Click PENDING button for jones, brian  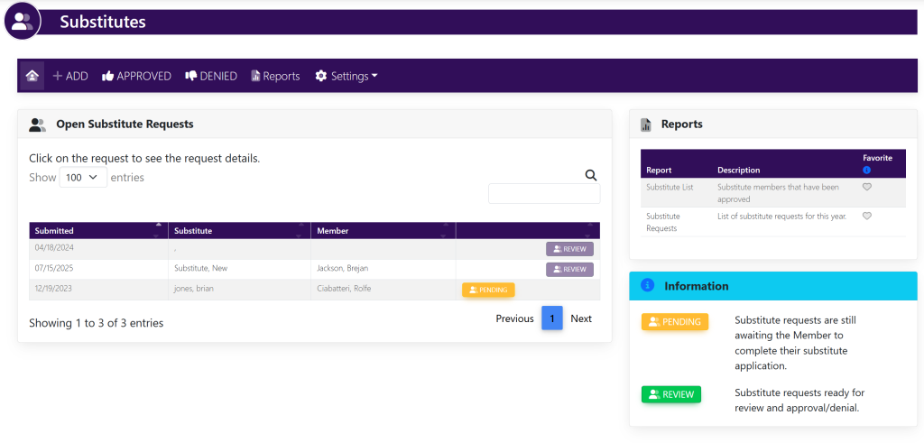(488, 290)
